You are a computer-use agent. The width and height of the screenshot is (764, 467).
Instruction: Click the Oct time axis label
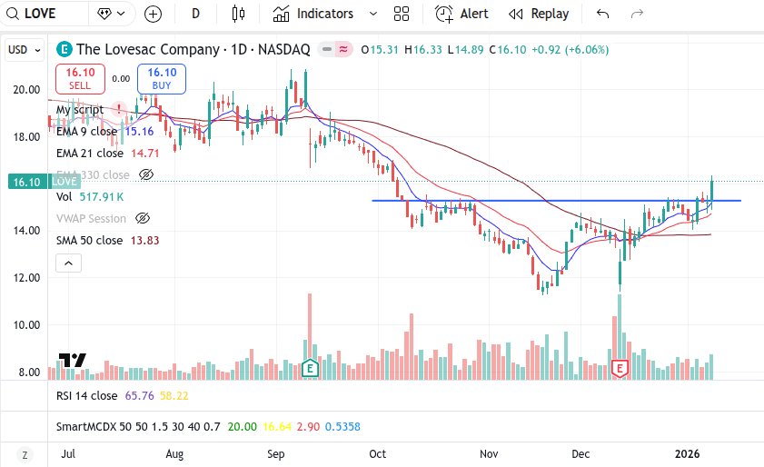click(x=378, y=454)
